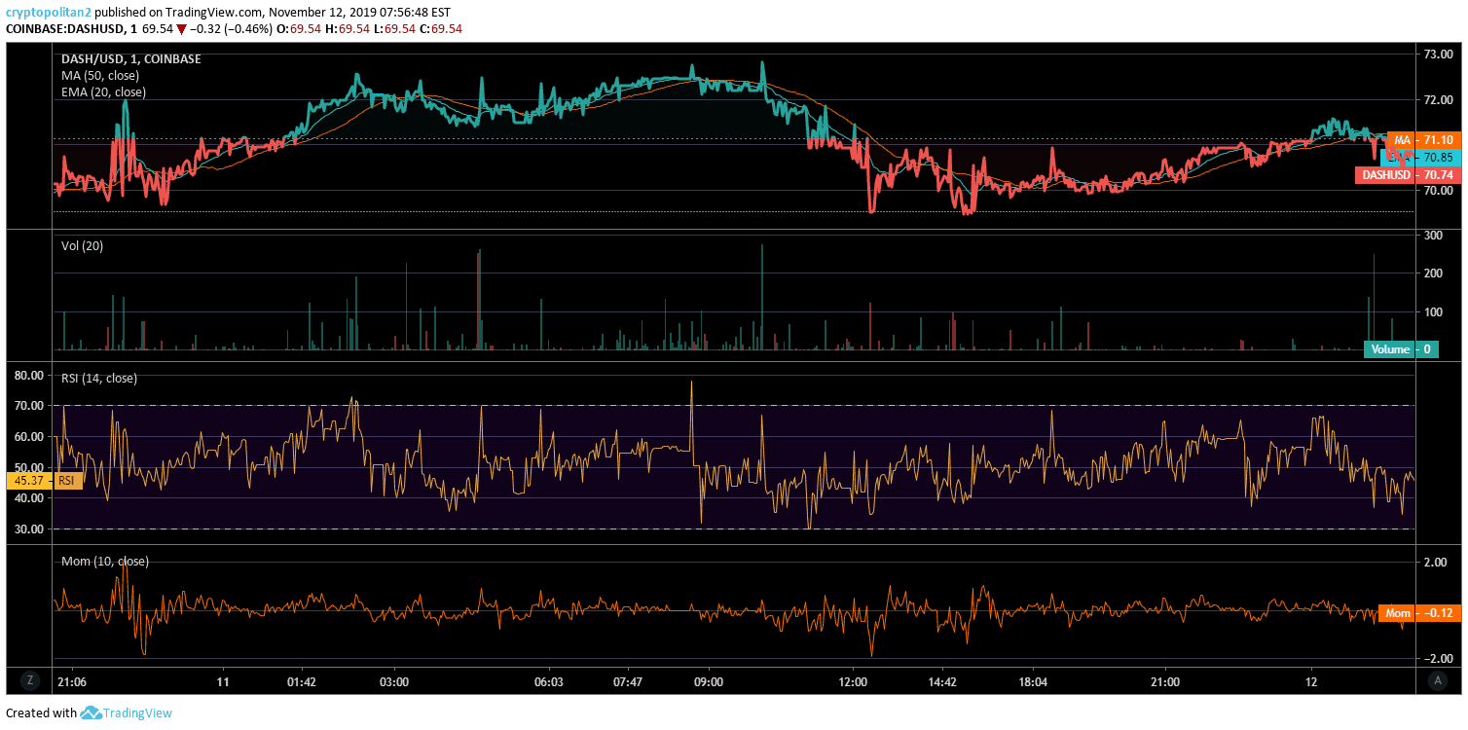1468x730 pixels.
Task: Click the Volume 0 label
Action: coord(1401,349)
